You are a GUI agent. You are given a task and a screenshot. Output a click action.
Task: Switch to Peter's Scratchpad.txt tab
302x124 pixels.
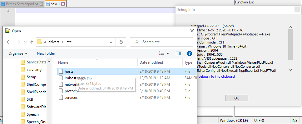pos(22,4)
